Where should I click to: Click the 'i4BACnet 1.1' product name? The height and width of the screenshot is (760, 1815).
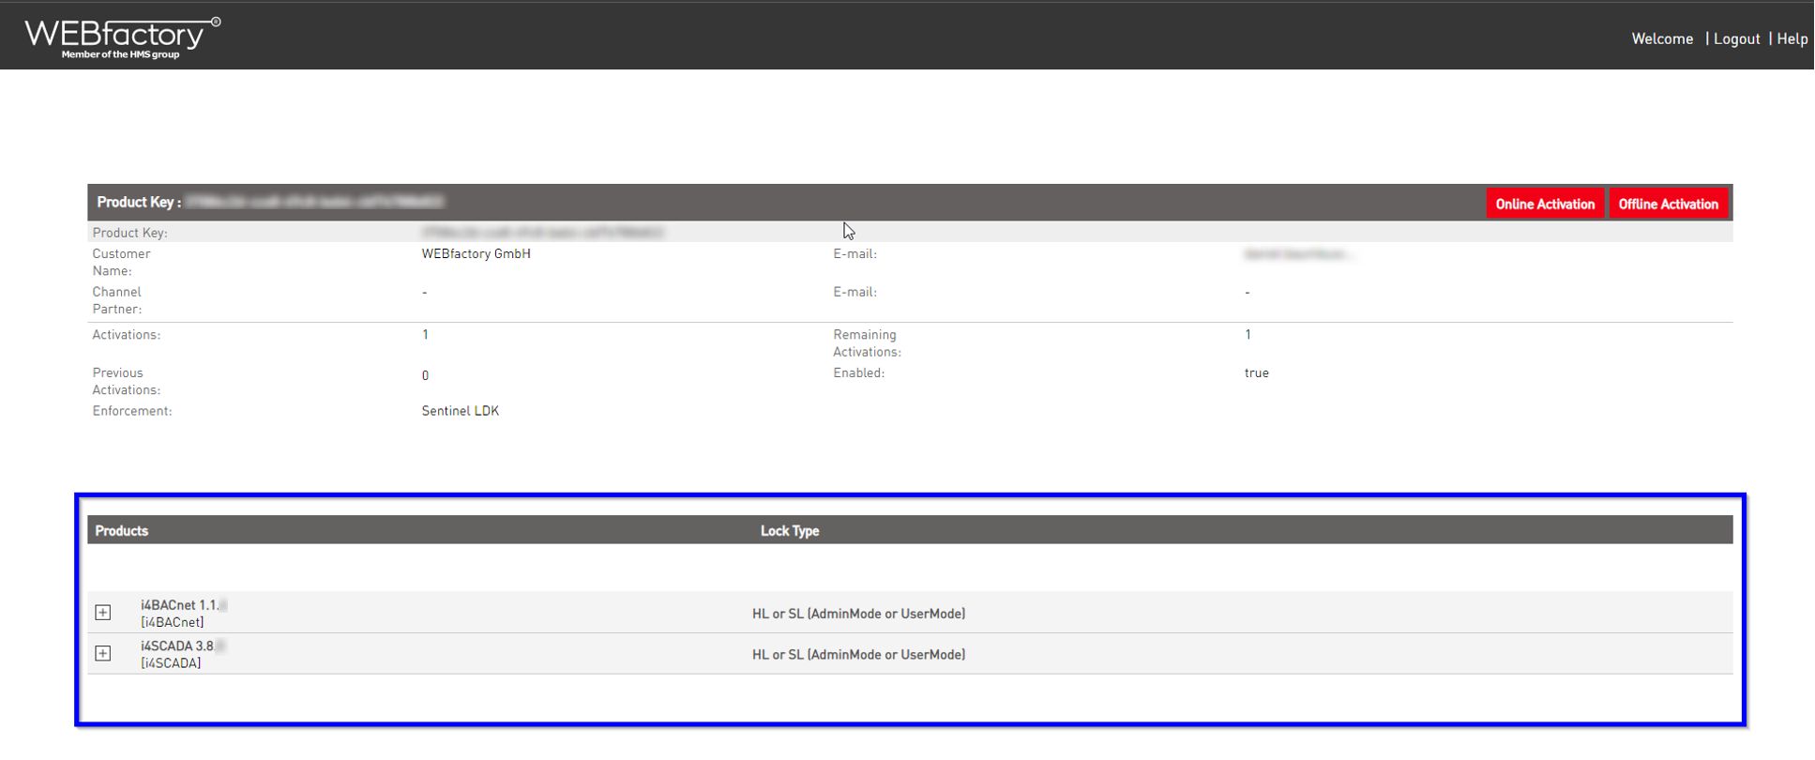[179, 605]
